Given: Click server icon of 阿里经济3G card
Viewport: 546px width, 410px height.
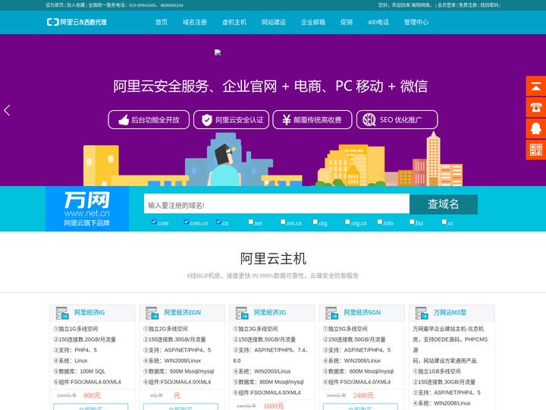Looking at the screenshot, I should point(242,313).
